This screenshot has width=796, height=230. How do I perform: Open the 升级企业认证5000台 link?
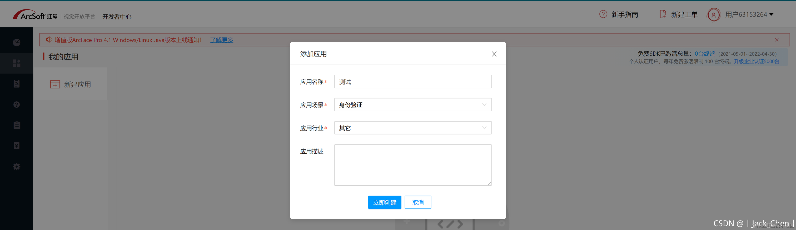click(757, 61)
